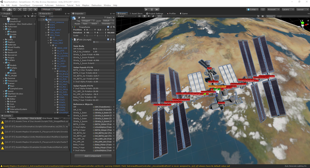Open the Tag dropdown showing Untagged

(88, 21)
